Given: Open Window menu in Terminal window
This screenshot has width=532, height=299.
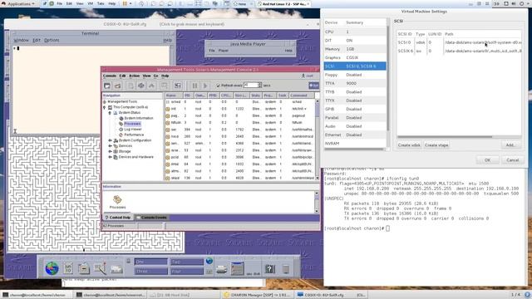Looking at the screenshot, I should point(21,40).
